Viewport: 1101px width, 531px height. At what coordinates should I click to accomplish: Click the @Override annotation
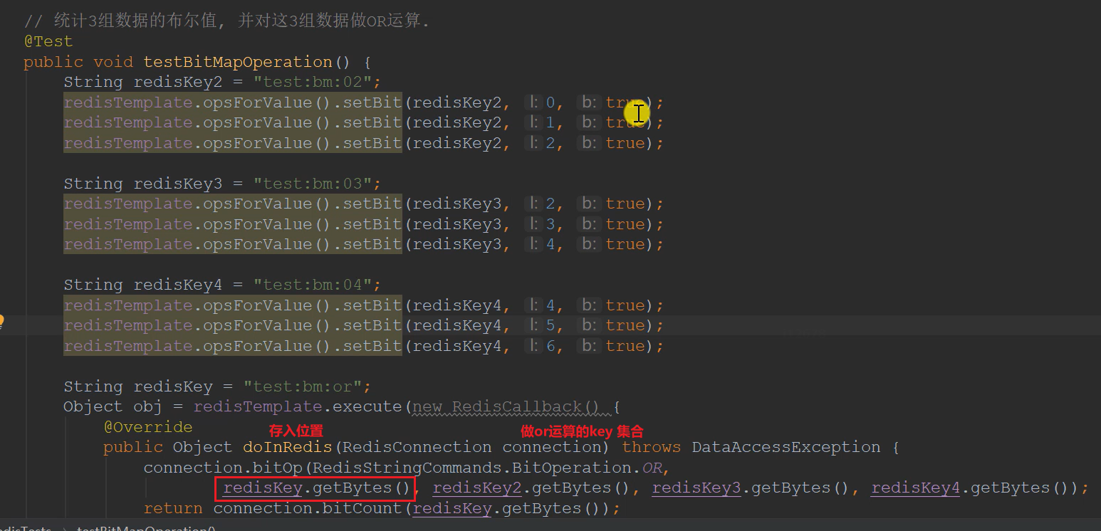click(x=148, y=427)
